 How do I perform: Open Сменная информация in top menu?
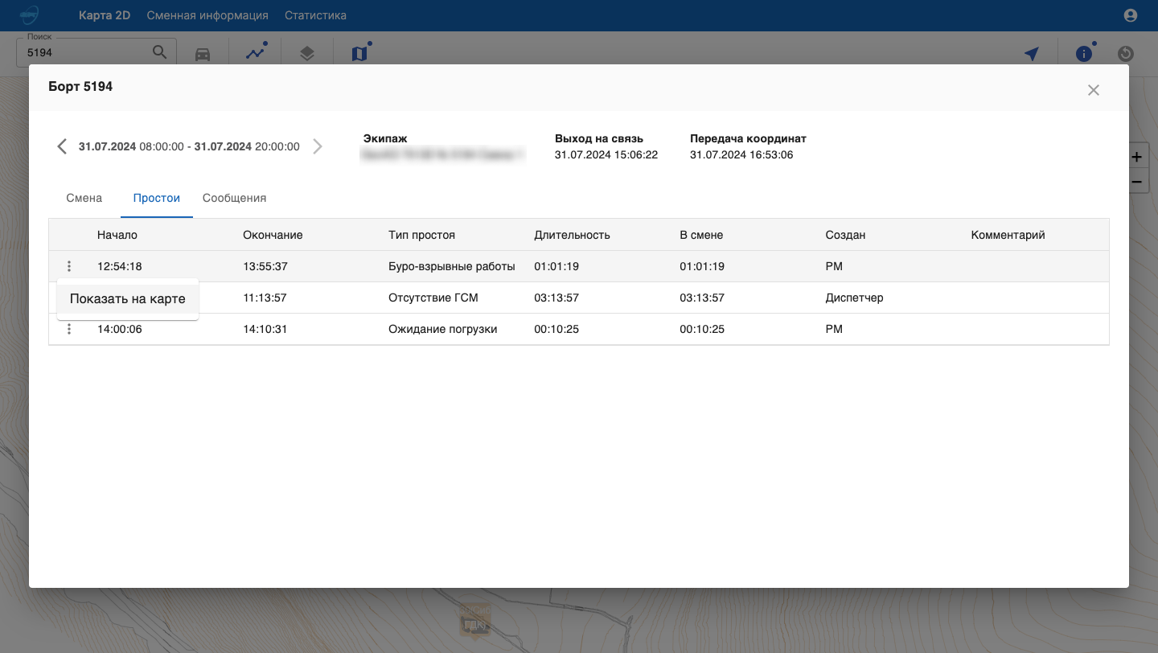click(x=207, y=15)
